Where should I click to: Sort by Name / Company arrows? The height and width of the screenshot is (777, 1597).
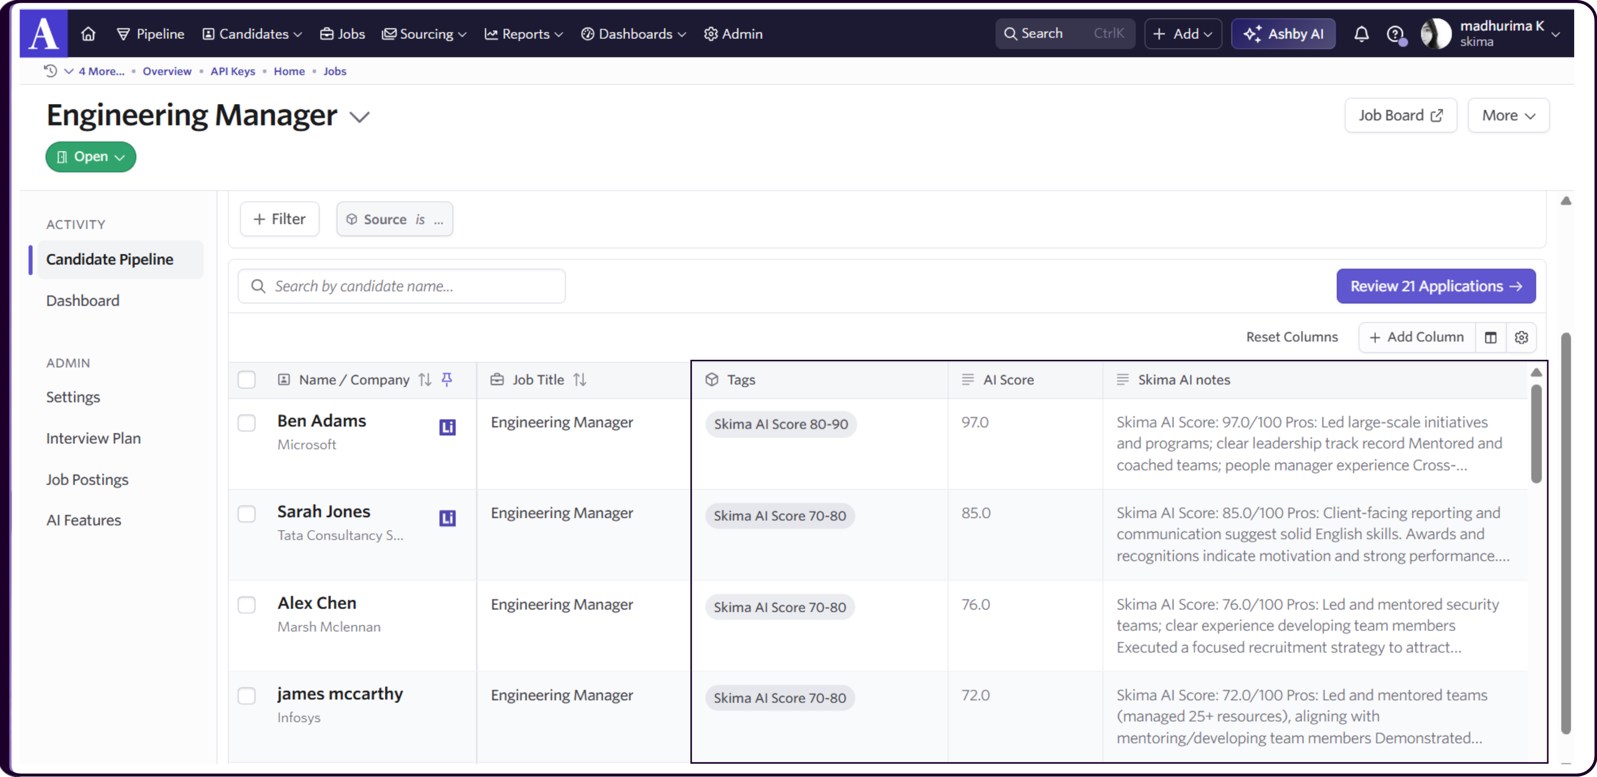[x=425, y=380]
